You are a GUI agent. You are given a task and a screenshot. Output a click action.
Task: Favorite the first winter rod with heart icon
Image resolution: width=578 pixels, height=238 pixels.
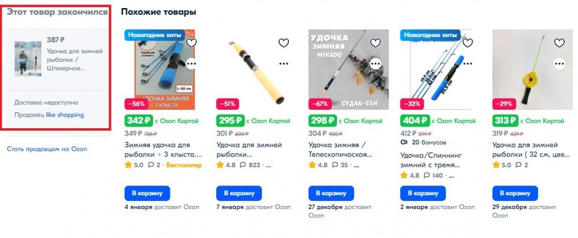[x=191, y=43]
